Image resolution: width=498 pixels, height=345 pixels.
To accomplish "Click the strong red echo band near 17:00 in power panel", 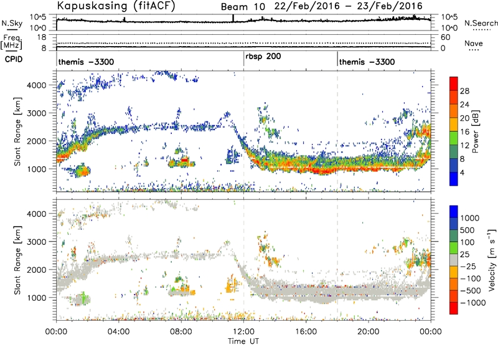I will 324,170.
